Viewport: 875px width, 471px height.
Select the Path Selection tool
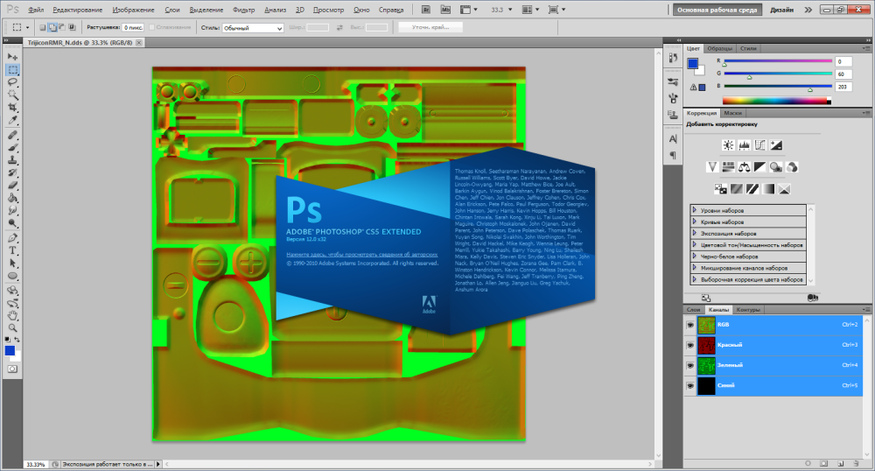[x=12, y=264]
